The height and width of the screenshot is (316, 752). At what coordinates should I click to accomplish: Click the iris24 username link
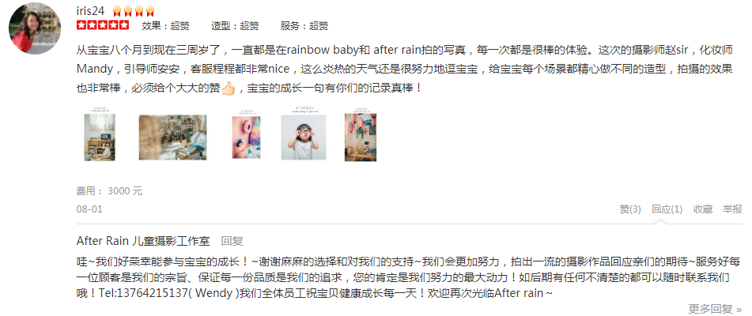tap(91, 11)
